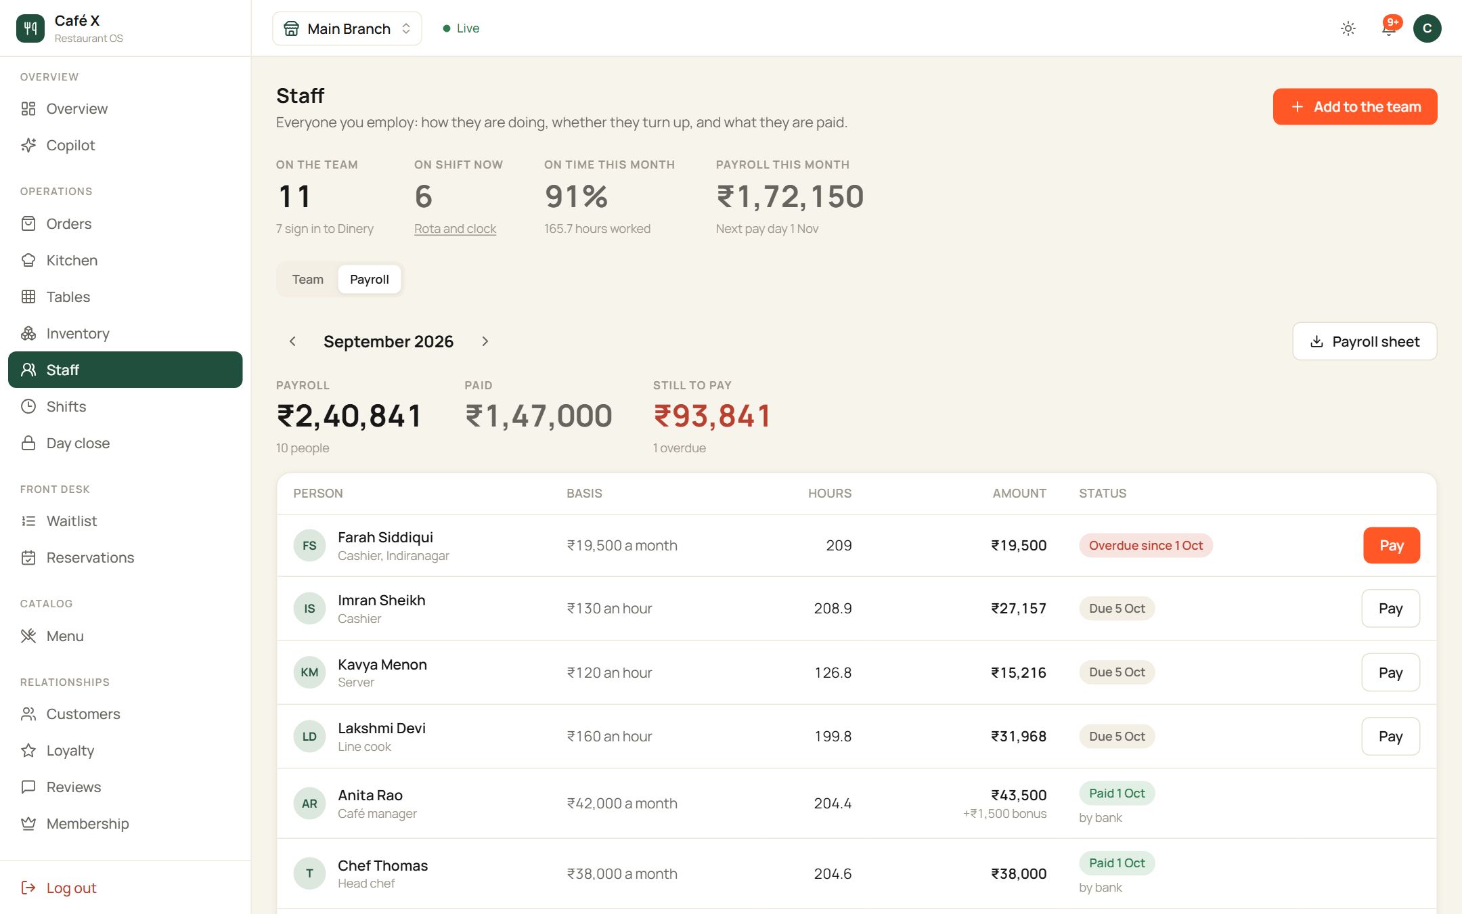Viewport: 1462px width, 914px height.
Task: Open the Inventory section
Action: point(125,334)
